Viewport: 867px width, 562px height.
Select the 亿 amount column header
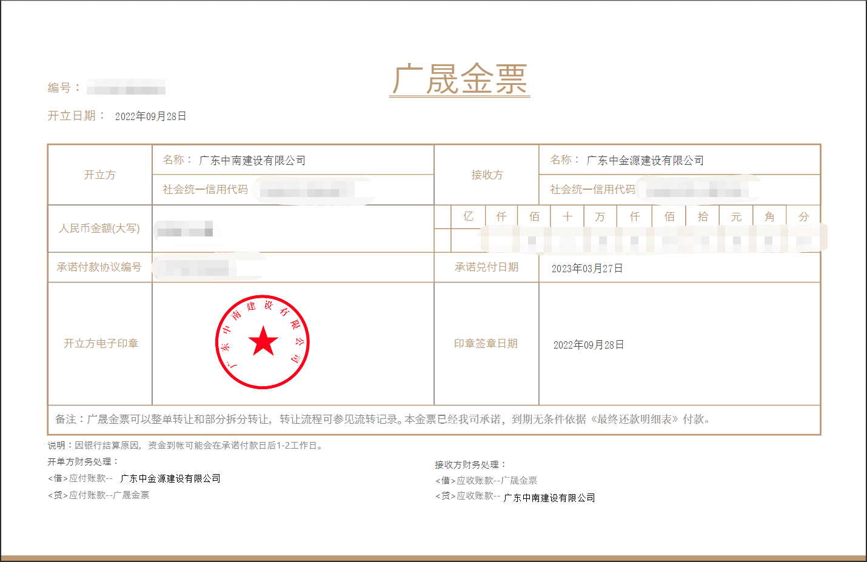(x=468, y=216)
